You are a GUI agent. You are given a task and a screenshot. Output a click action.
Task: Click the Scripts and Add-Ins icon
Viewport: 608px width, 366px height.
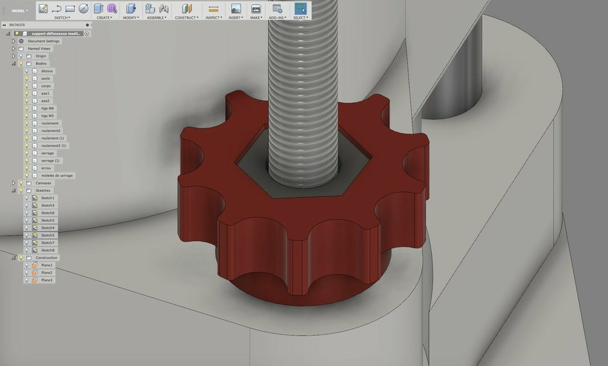(277, 8)
